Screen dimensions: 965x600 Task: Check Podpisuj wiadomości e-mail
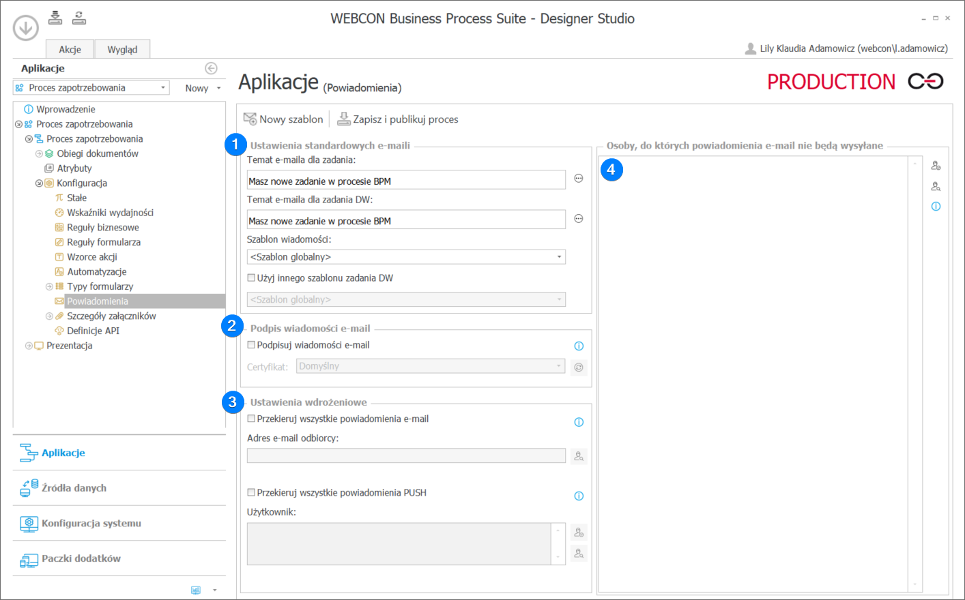(251, 345)
